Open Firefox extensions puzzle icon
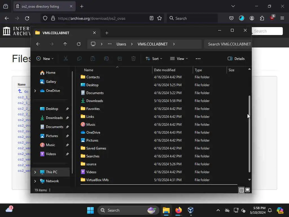This screenshot has width=289, height=217. point(262,18)
